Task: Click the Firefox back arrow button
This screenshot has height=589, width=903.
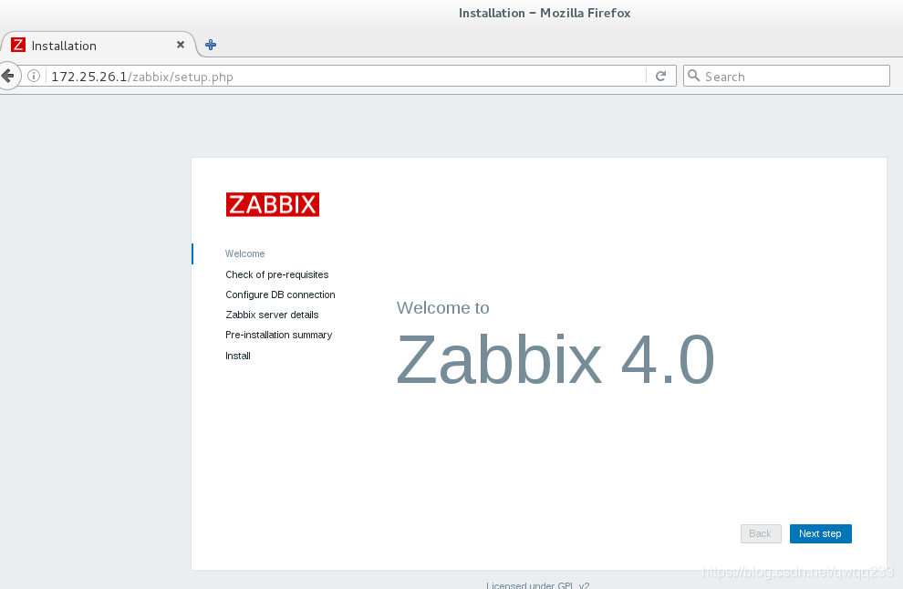Action: point(7,76)
